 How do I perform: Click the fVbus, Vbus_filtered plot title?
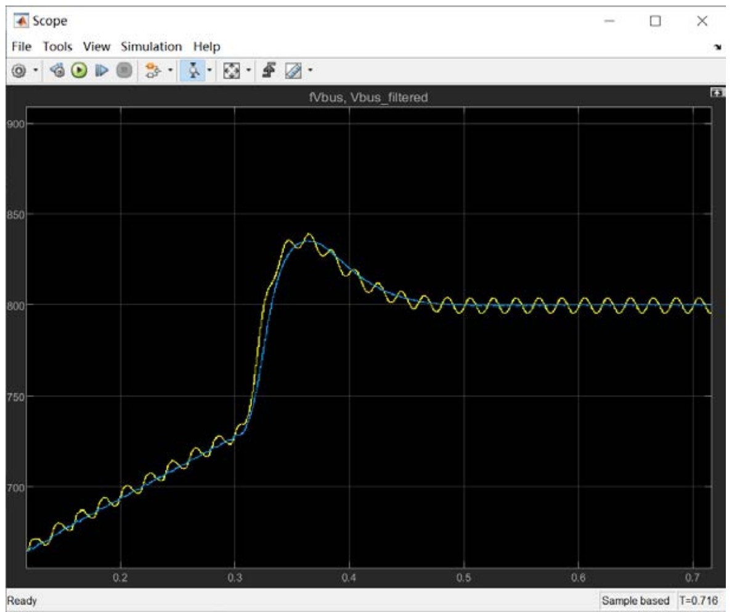pos(368,98)
